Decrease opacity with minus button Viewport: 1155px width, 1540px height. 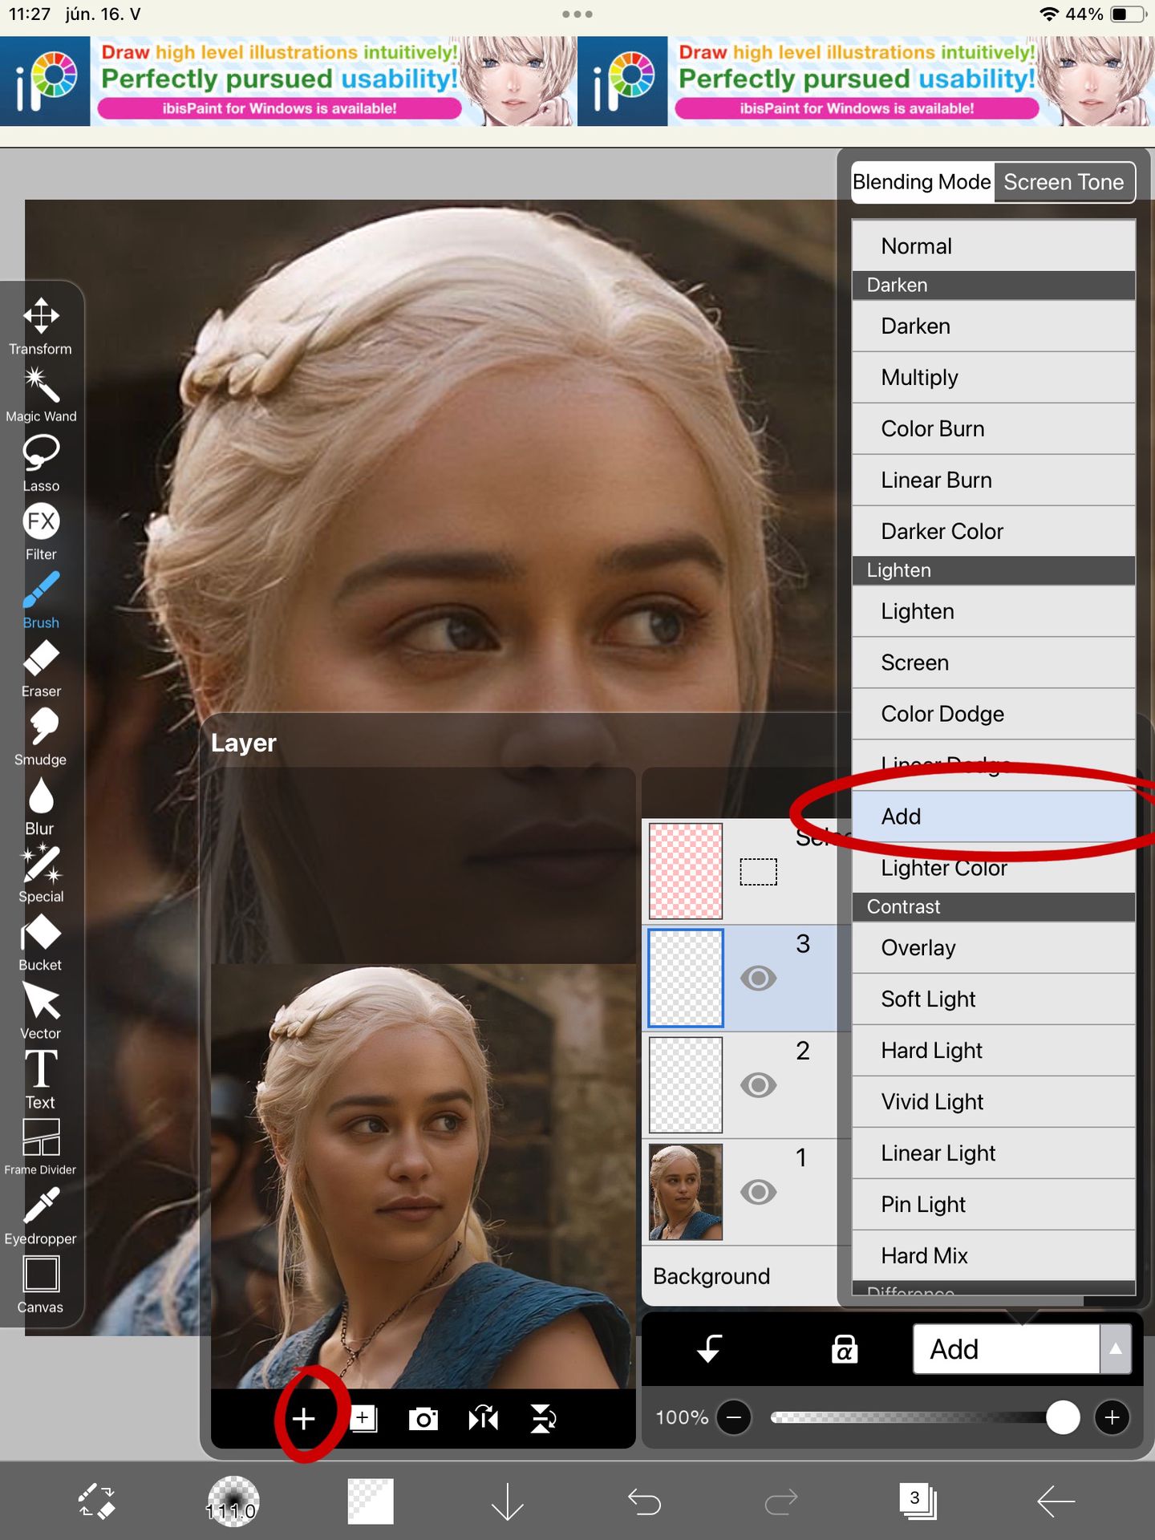point(734,1417)
